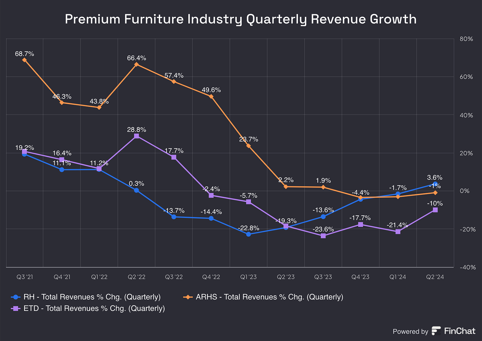Select the ARHS 66.4% data point
The image size is (482, 341).
[136, 64]
